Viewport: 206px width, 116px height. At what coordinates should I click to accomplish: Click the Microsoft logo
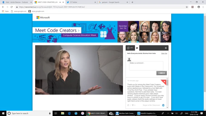pyautogui.click(x=43, y=18)
